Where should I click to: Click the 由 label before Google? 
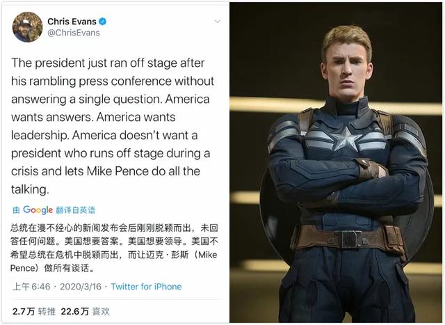[16, 210]
